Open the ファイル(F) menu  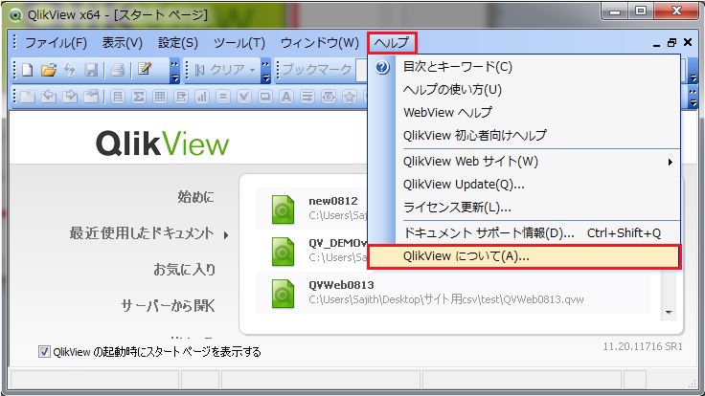(56, 43)
